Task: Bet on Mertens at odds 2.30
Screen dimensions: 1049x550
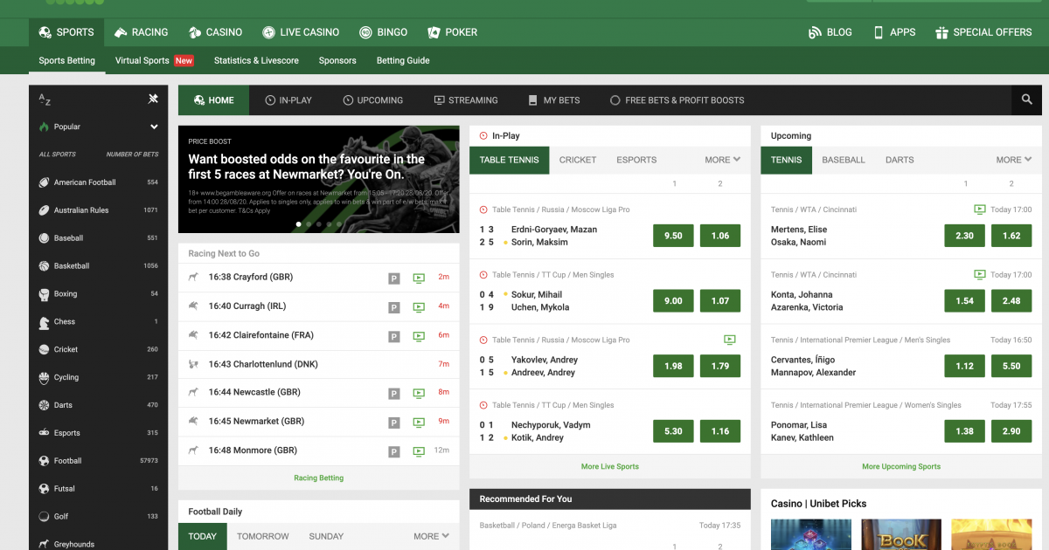Action: click(964, 236)
